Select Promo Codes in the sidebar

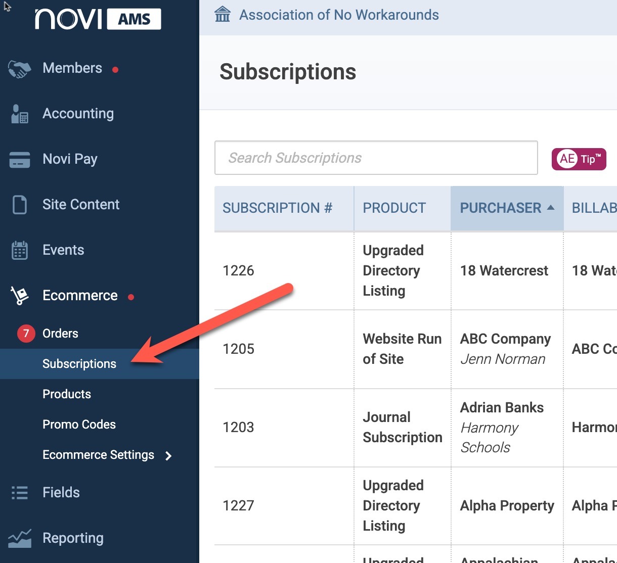[79, 425]
